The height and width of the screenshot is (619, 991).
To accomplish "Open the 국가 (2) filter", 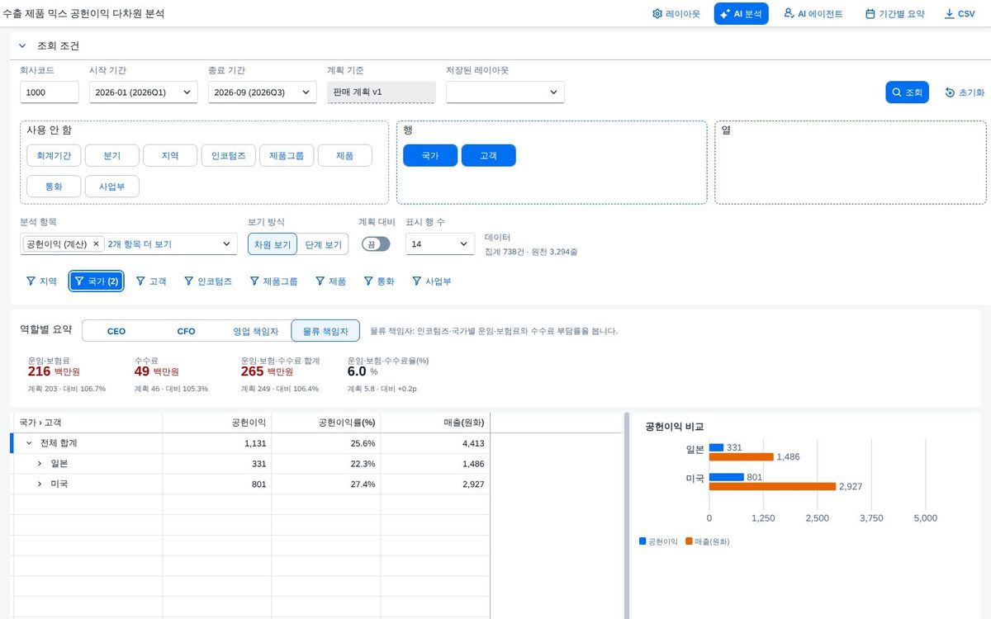I will click(97, 281).
